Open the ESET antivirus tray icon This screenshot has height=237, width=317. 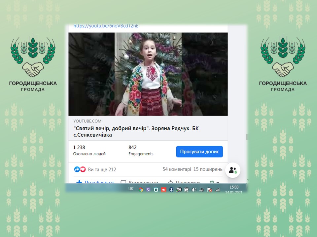point(156,190)
